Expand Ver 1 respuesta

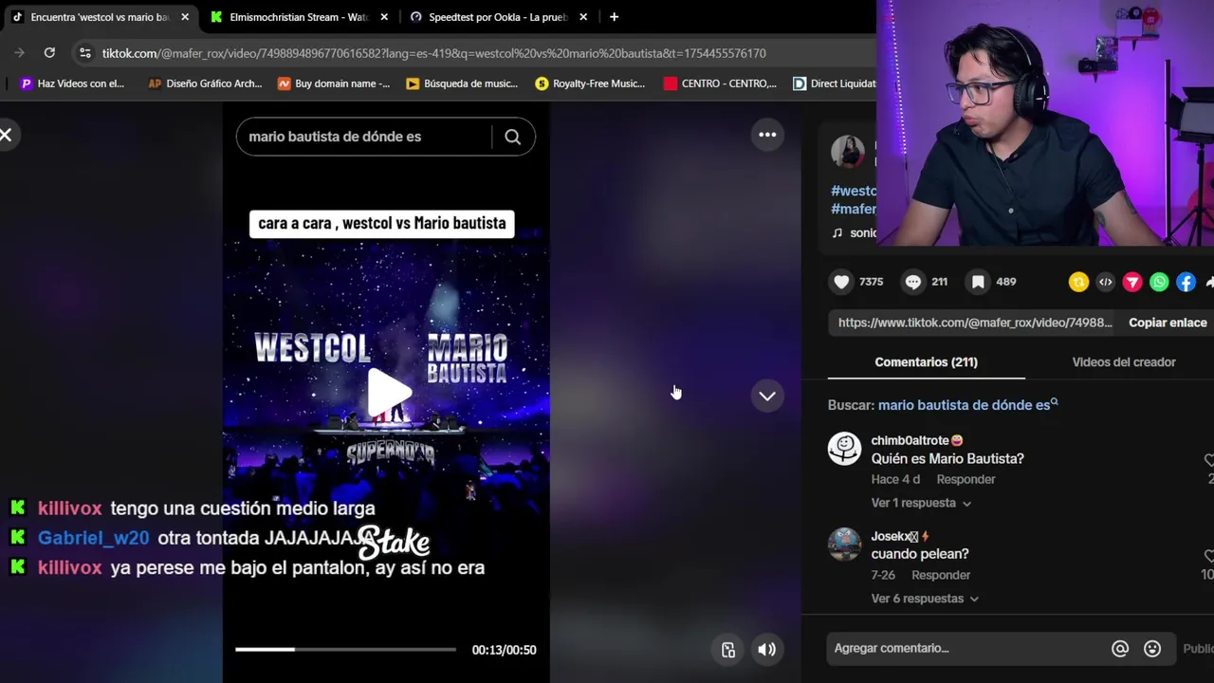click(921, 503)
